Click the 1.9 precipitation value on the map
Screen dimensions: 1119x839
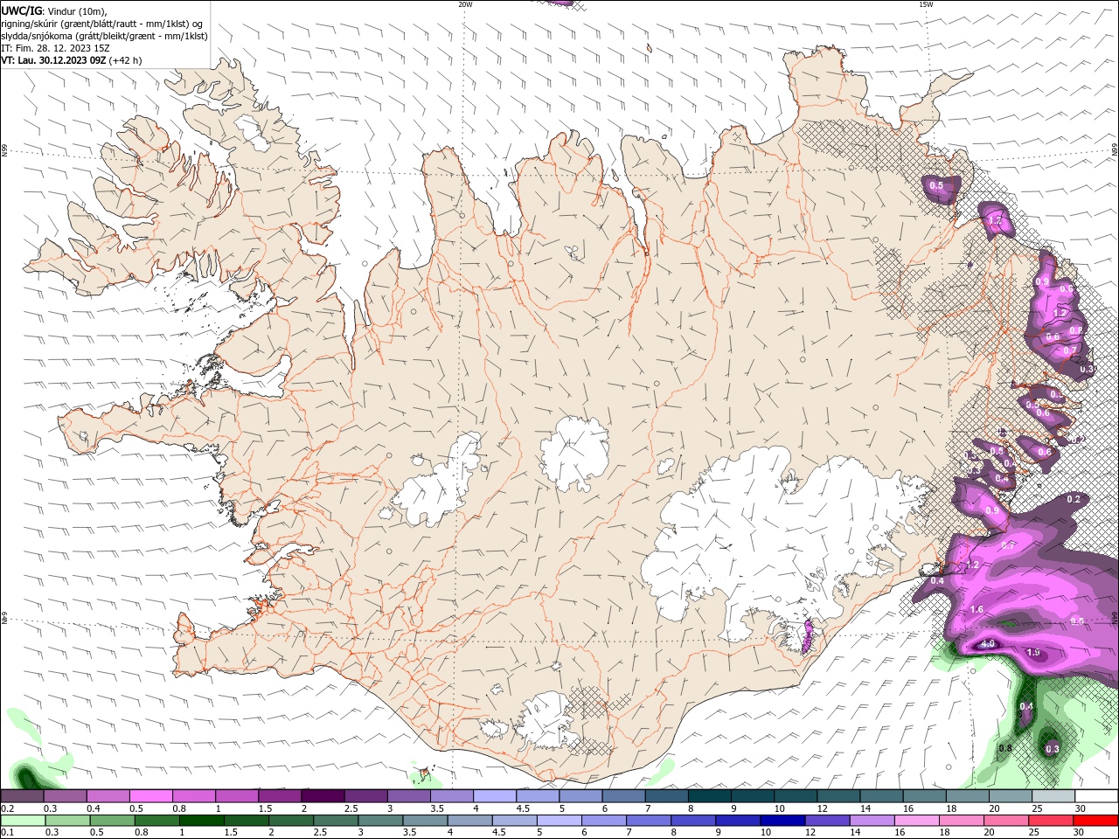pos(1033,653)
